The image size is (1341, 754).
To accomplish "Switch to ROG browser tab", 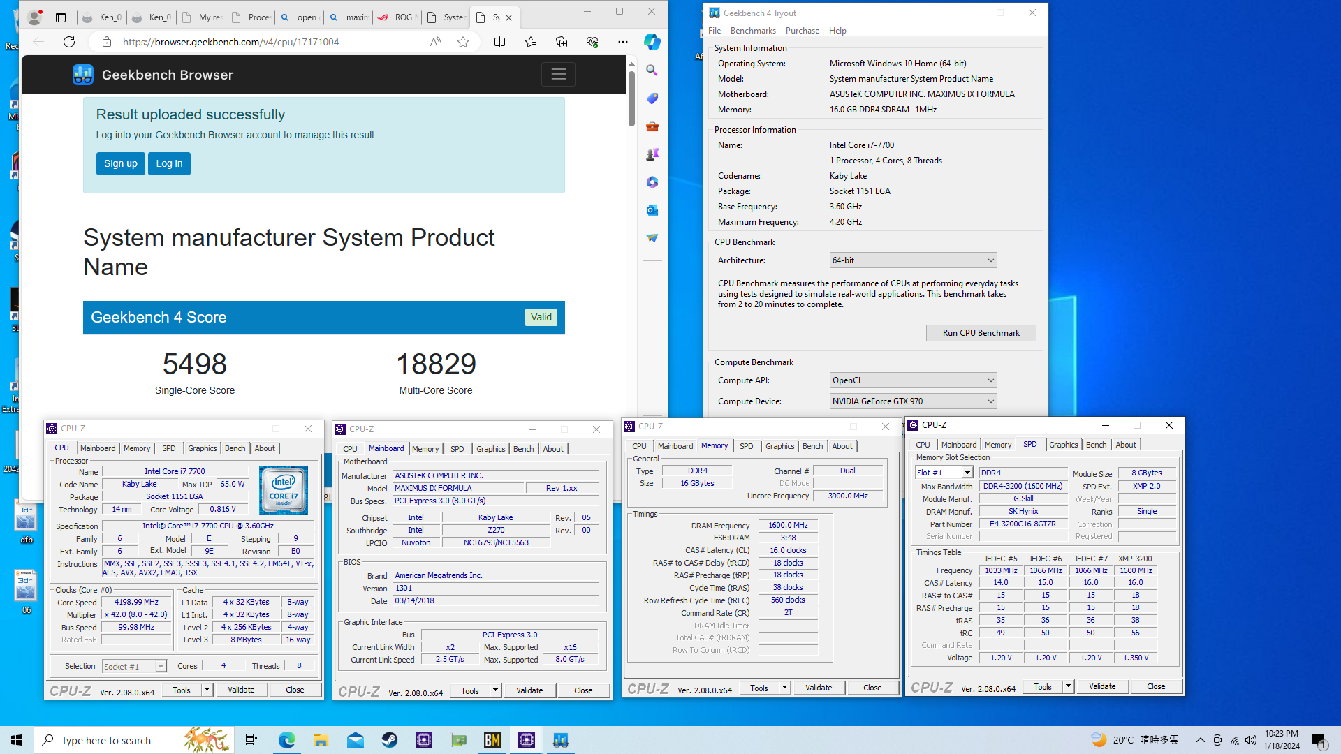I will tap(397, 17).
